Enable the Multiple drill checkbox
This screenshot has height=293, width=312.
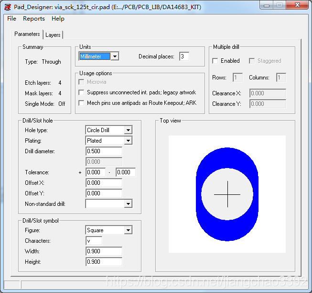click(x=215, y=61)
